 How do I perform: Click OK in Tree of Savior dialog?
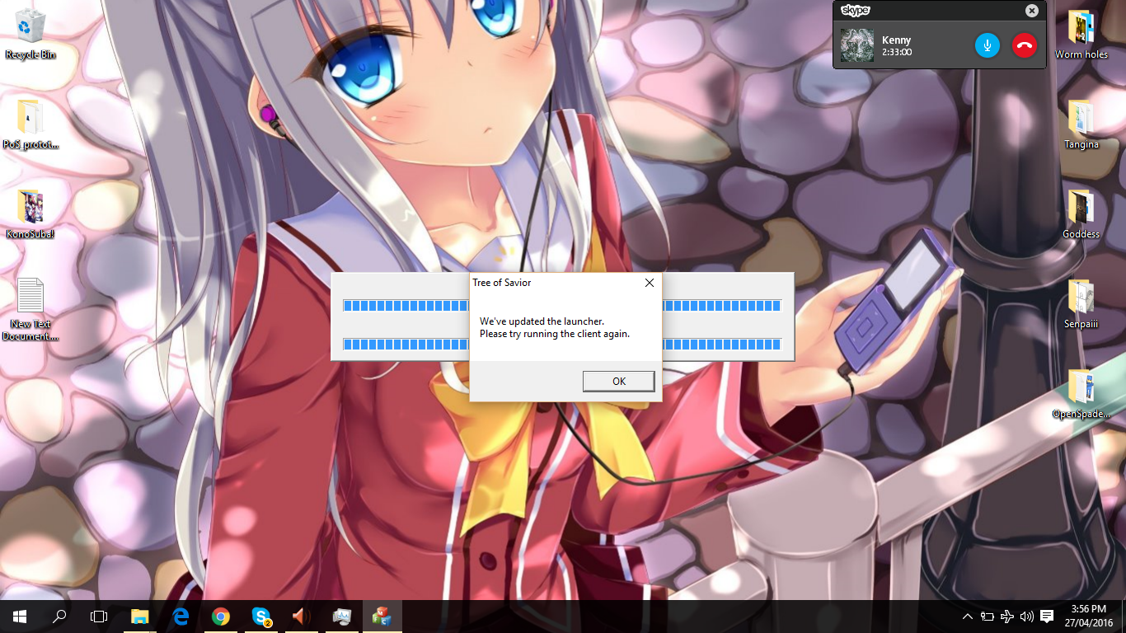pyautogui.click(x=618, y=381)
